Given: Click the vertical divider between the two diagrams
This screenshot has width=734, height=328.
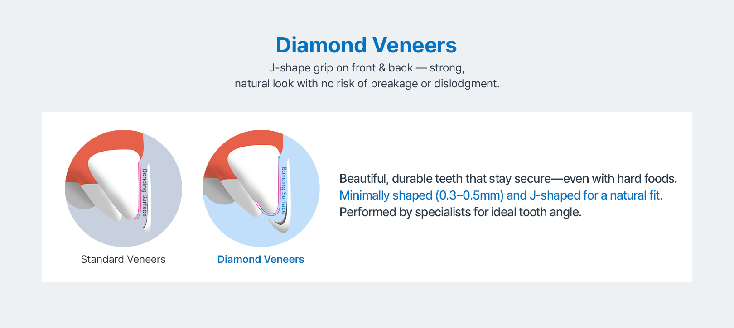Looking at the screenshot, I should pos(192,196).
